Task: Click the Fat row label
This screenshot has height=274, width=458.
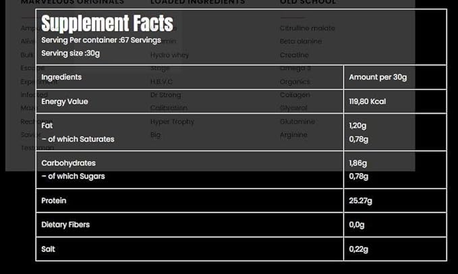Action: (x=47, y=126)
